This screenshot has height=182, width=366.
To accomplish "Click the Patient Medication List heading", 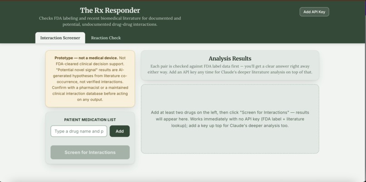I will click(x=90, y=120).
